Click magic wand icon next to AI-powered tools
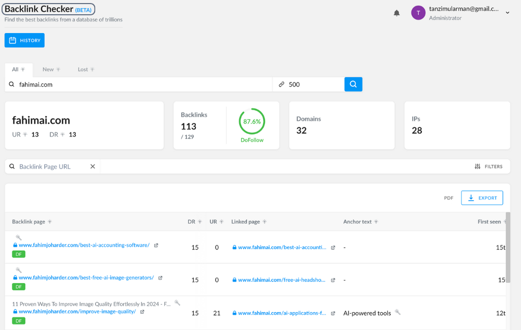The width and height of the screenshot is (521, 330). (398, 313)
